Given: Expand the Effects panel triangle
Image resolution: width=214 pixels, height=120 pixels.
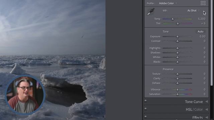Looking at the screenshot, I should pyautogui.click(x=207, y=117).
